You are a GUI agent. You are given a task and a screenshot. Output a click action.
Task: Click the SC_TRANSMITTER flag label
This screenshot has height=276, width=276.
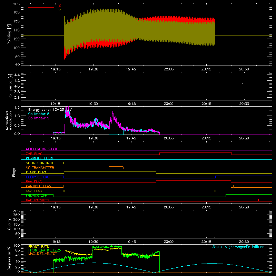tap(40, 168)
